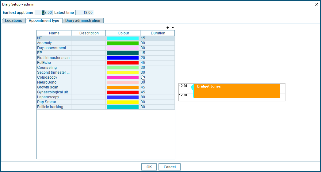The image size is (321, 172).
Task: Select the Follicle tracking appointment type
Action: (x=50, y=107)
